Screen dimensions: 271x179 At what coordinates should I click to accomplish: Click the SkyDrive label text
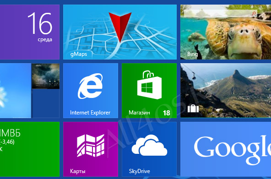coord(139,171)
